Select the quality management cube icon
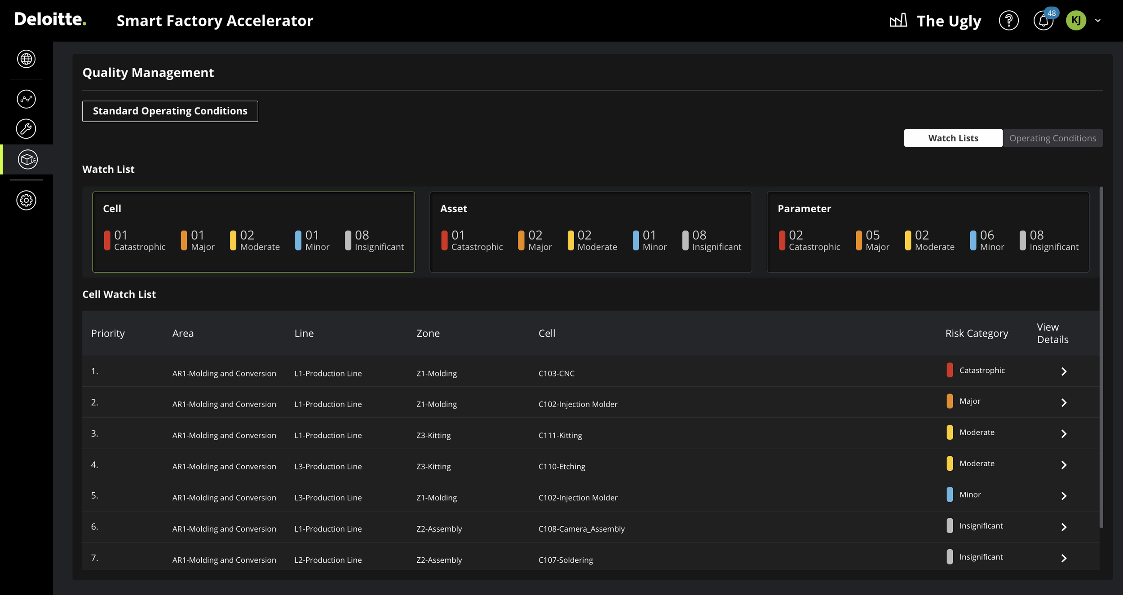Image resolution: width=1123 pixels, height=595 pixels. (x=27, y=159)
